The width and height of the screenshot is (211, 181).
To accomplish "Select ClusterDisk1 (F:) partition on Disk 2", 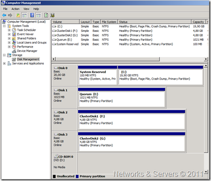I will (132, 120).
